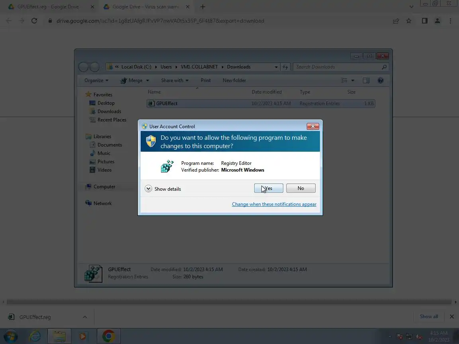Click Show all downloads
The image size is (459, 344).
(429, 317)
